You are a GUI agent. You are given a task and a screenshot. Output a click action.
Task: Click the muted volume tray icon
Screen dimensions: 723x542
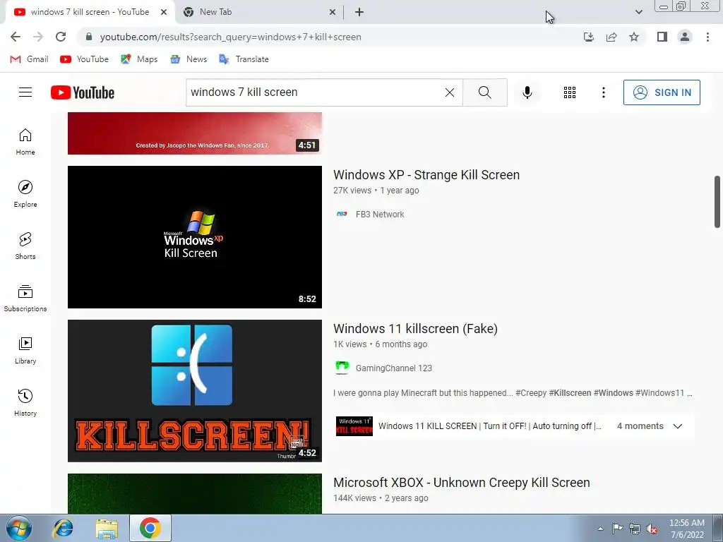coord(652,529)
